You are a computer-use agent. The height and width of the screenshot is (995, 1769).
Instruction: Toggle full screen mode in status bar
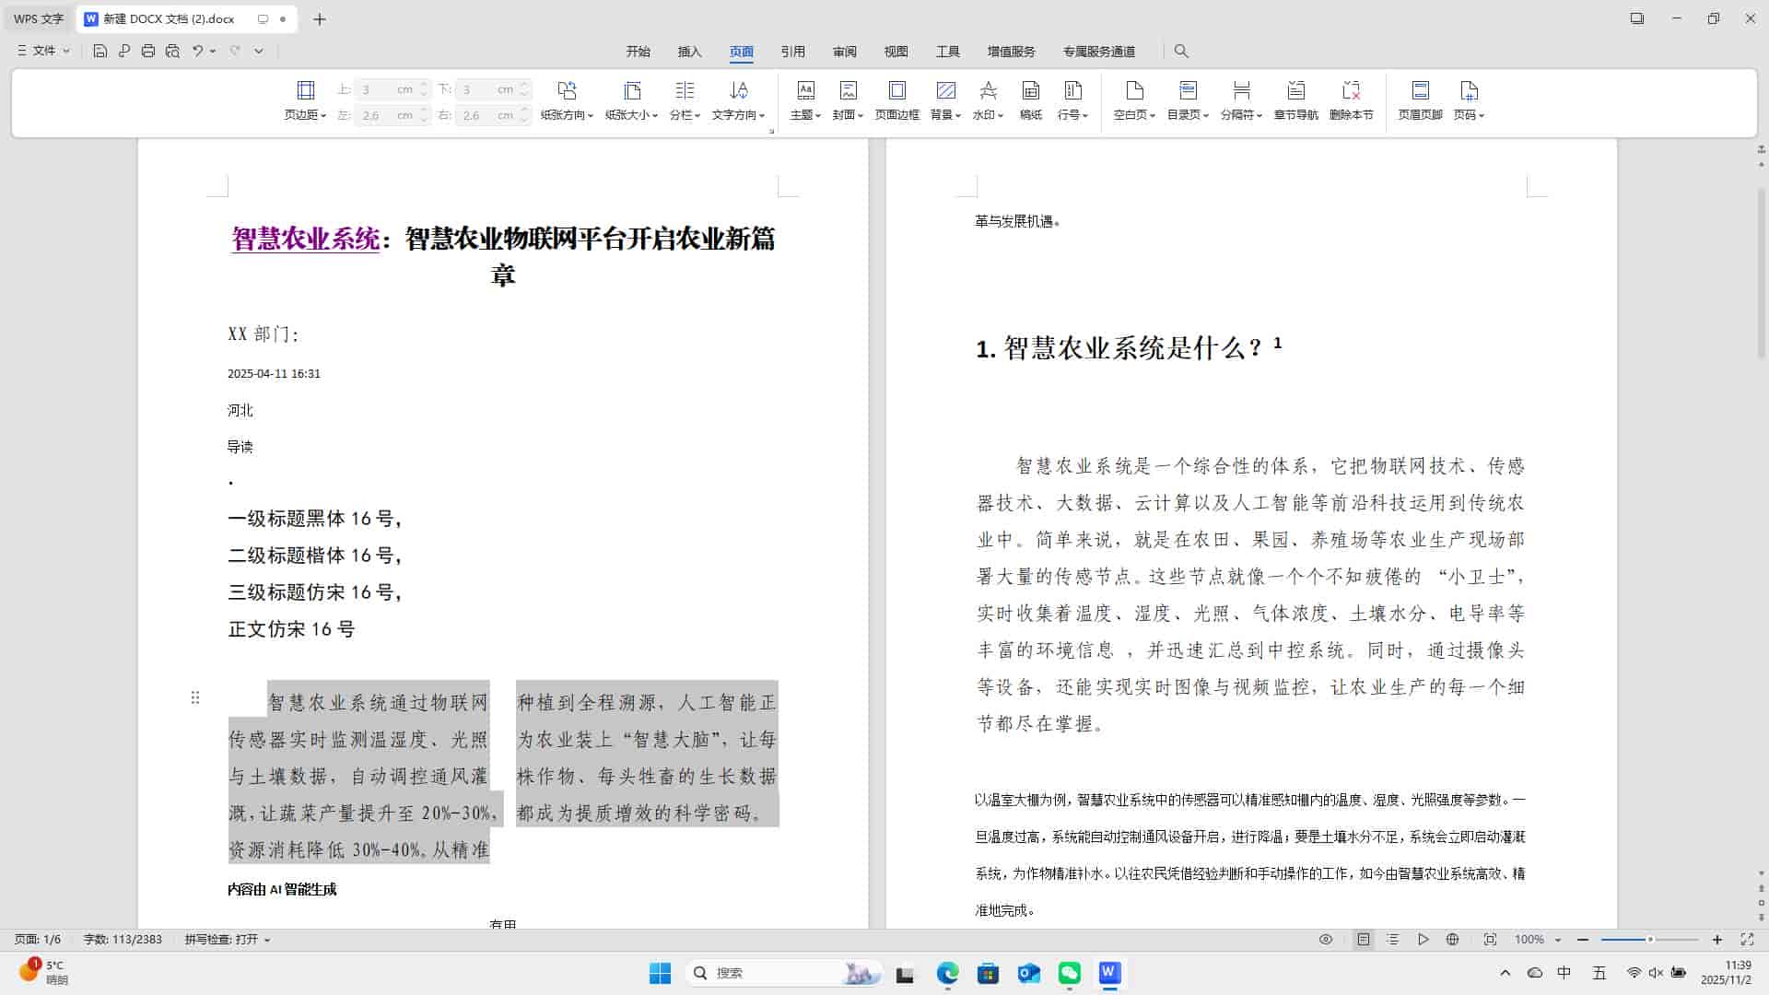coord(1747,940)
